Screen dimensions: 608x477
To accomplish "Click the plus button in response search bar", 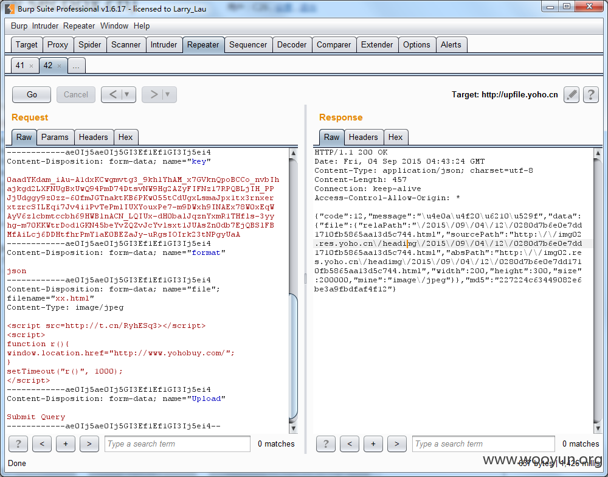I will pyautogui.click(x=373, y=444).
